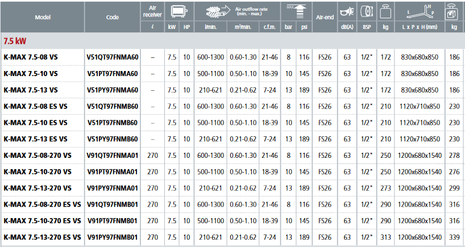Click 270 receiver in K-MAX 7.5-08-270 ES VS row
This screenshot has width=465, height=247.
click(x=152, y=204)
